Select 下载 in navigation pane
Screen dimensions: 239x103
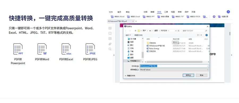pyautogui.click(x=130, y=51)
